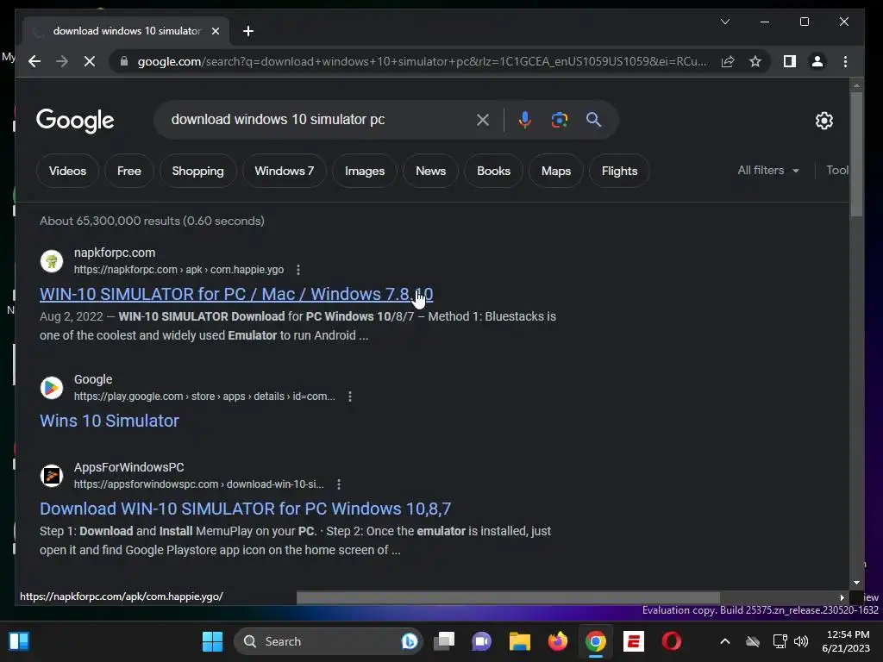This screenshot has height=662, width=883.
Task: Click the scroll down arrow of the page
Action: pos(856,583)
